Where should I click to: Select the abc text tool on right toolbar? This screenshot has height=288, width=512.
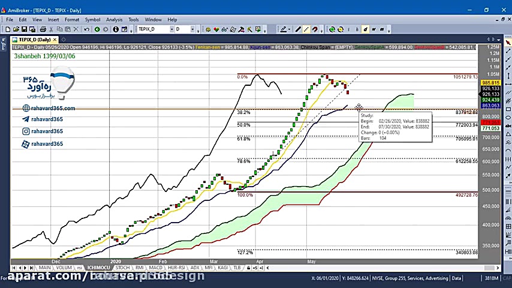click(x=508, y=126)
